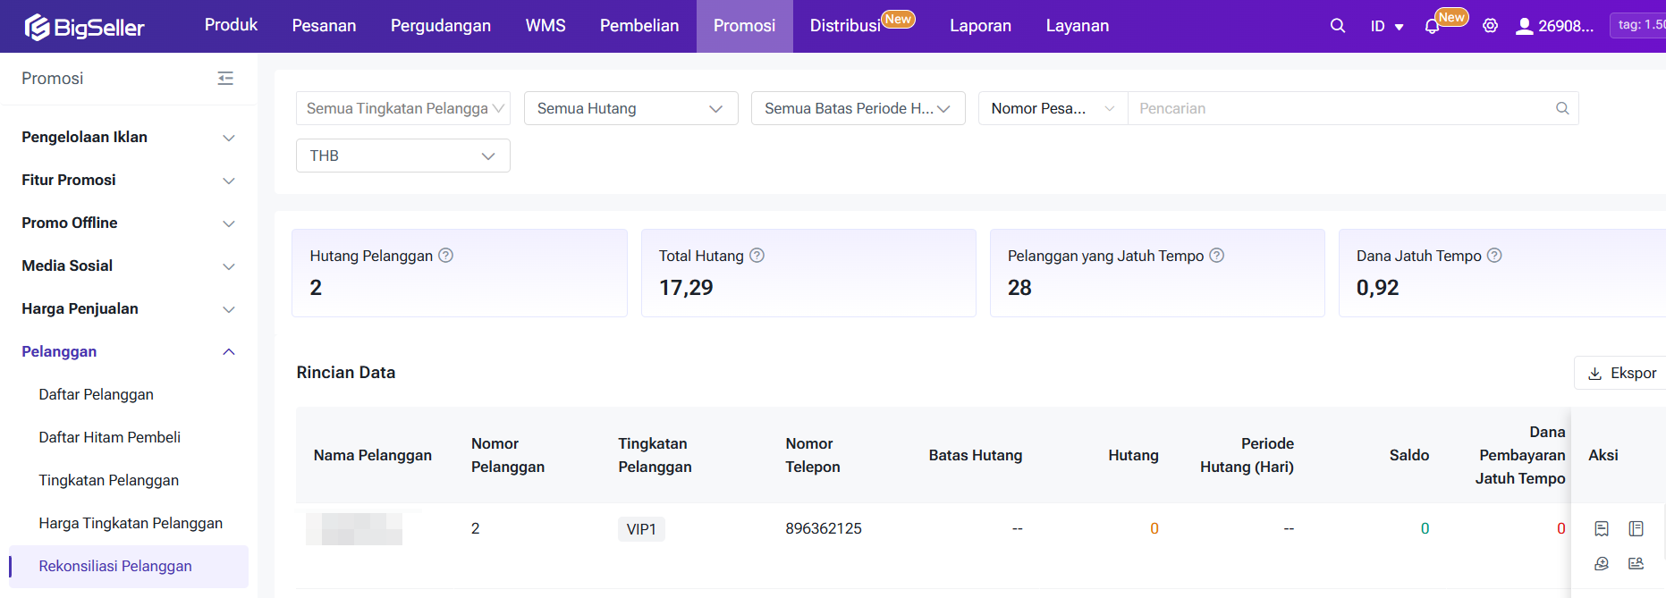Click the hand-with-plus-coin icon in Aksi

pos(1601,563)
